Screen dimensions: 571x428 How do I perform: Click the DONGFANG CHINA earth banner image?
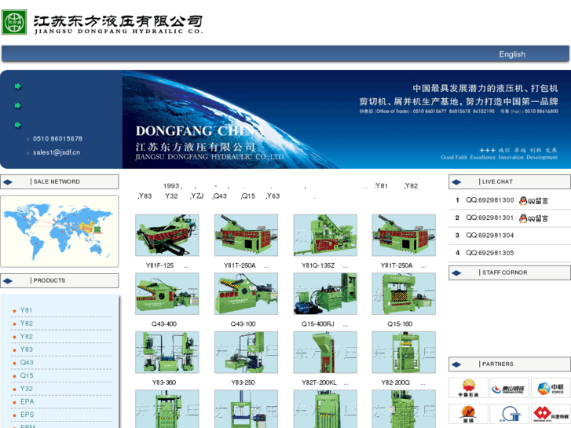[x=346, y=119]
